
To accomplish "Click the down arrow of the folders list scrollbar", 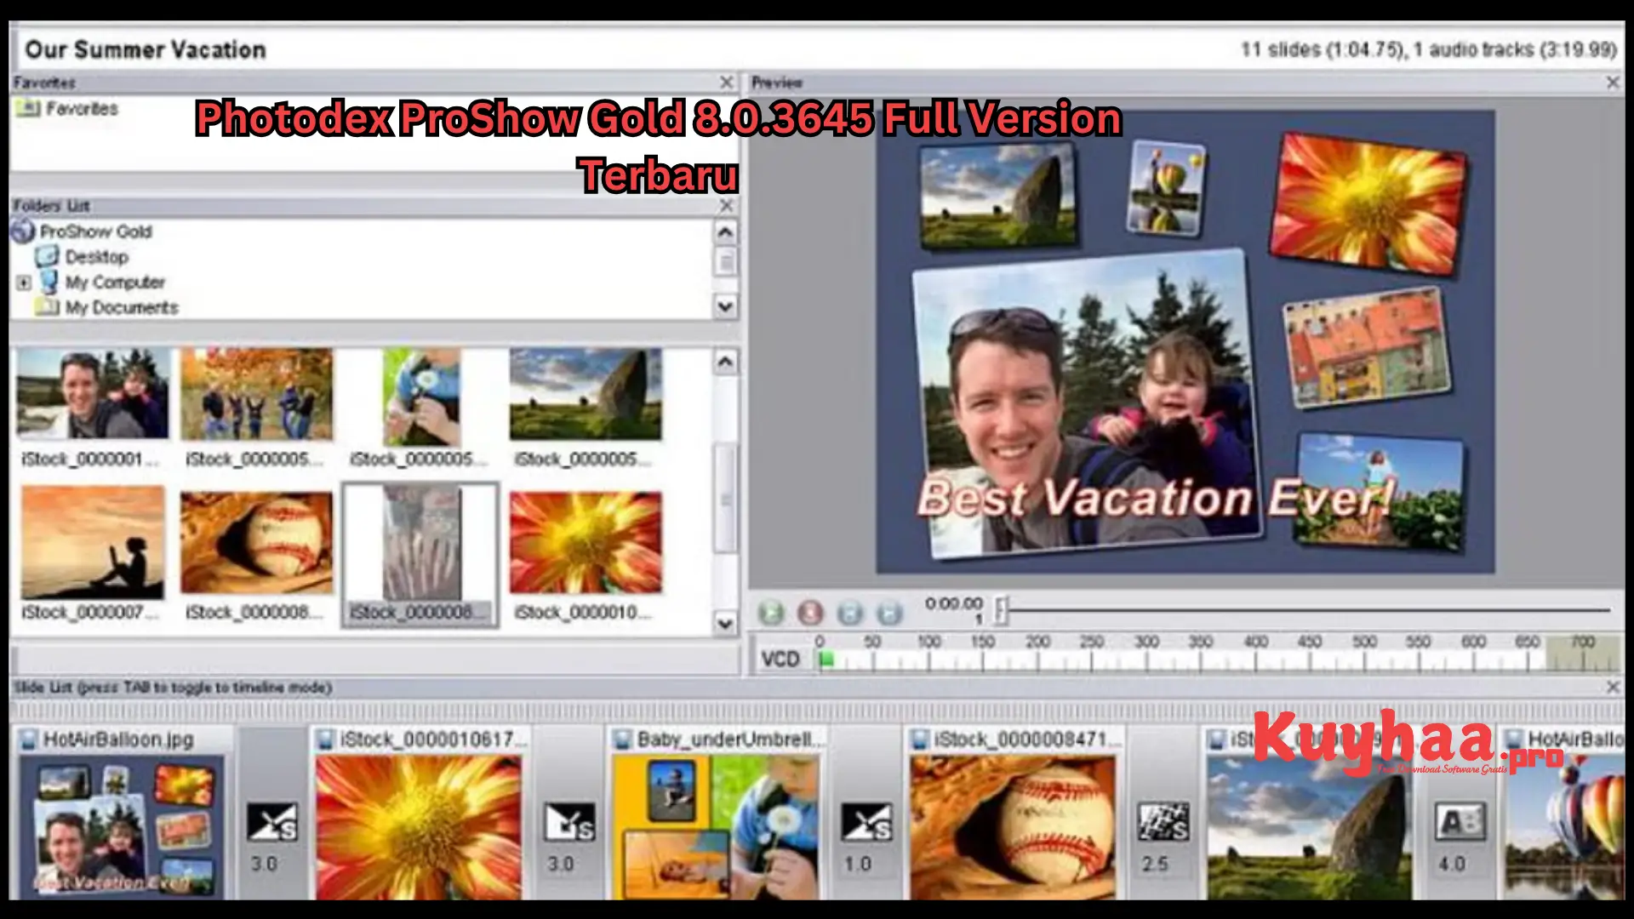I will pyautogui.click(x=725, y=306).
